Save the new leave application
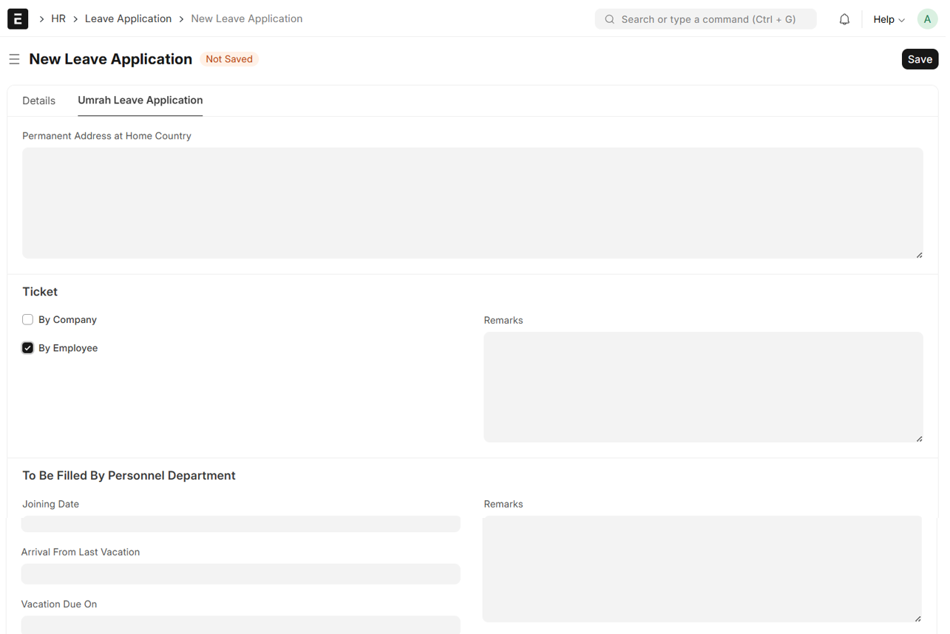Screen dimensions: 950x634 920,59
